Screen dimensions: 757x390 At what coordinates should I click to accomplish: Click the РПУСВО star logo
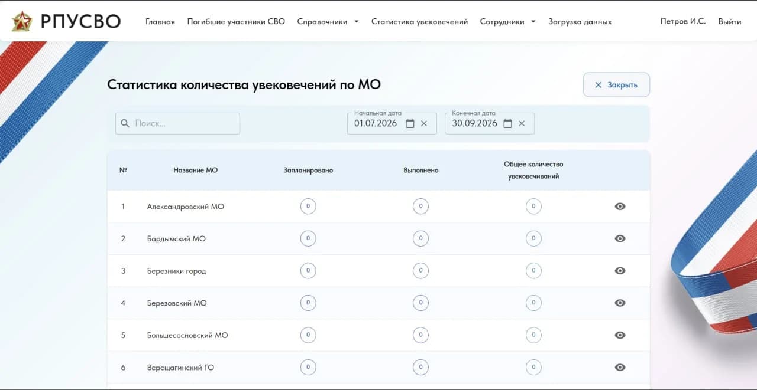[x=22, y=21]
